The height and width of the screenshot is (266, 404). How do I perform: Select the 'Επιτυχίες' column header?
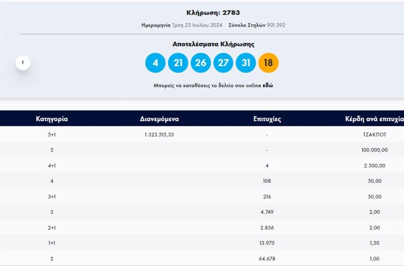click(x=267, y=119)
